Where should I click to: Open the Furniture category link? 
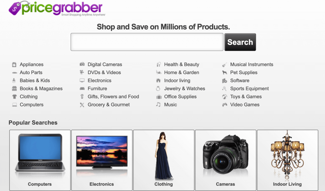97,89
